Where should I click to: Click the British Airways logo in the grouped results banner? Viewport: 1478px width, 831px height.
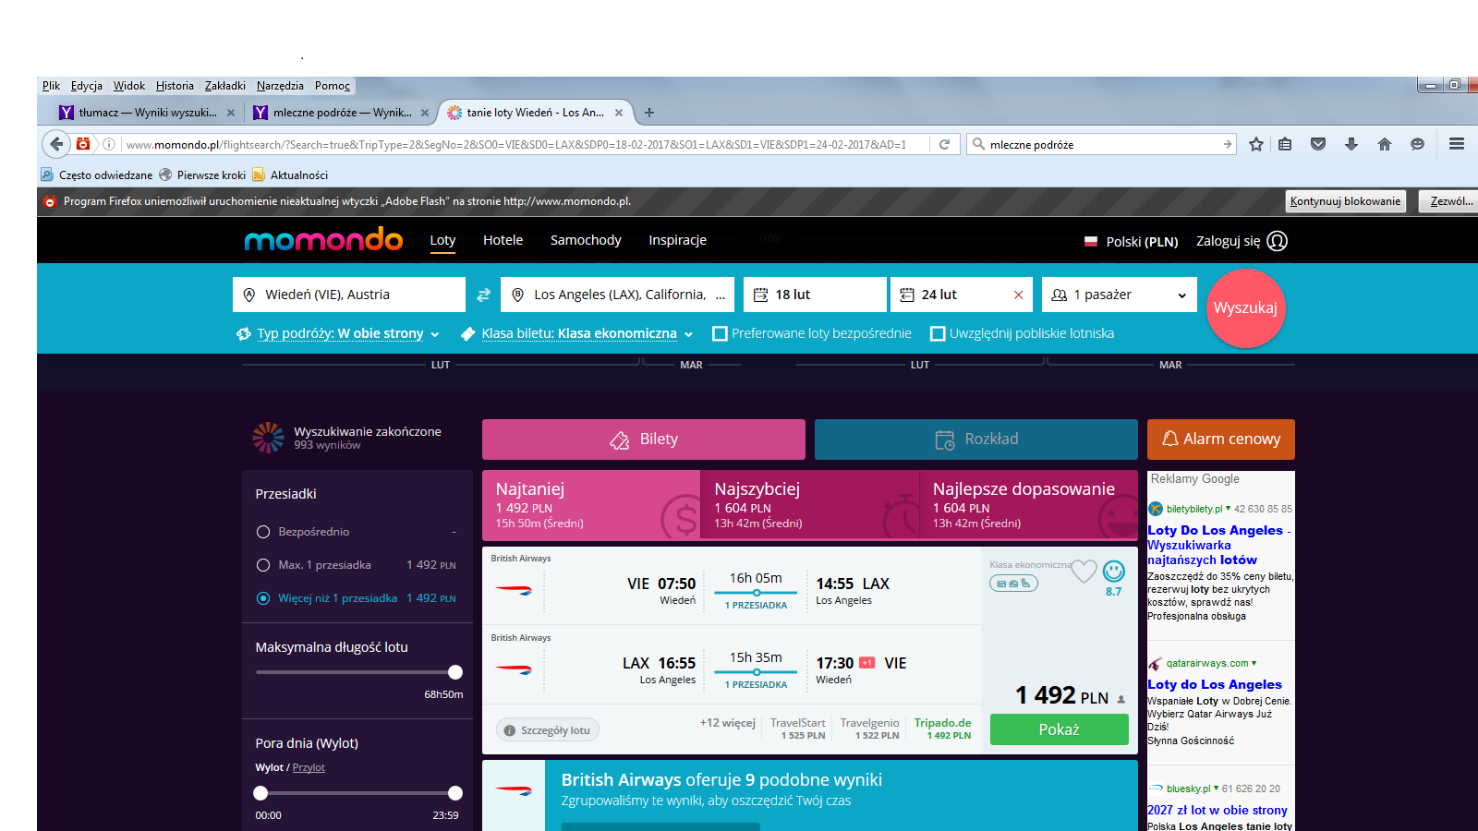click(x=514, y=790)
